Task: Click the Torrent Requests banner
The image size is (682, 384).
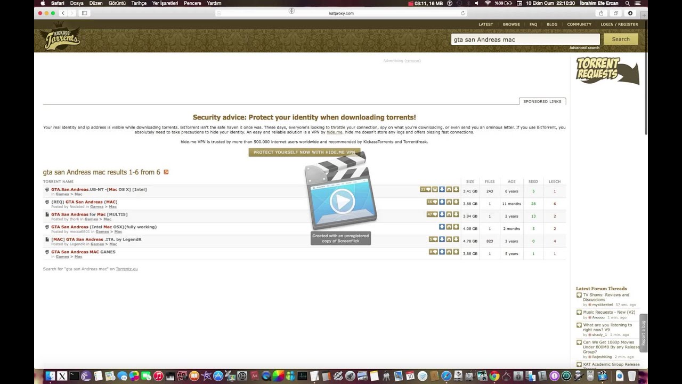Action: (607, 71)
